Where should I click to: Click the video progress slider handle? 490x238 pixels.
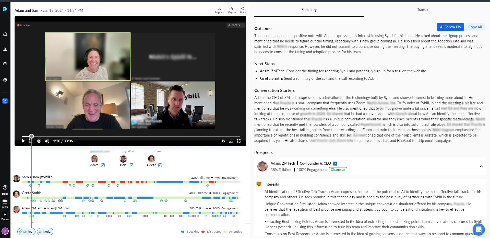[x=31, y=136]
